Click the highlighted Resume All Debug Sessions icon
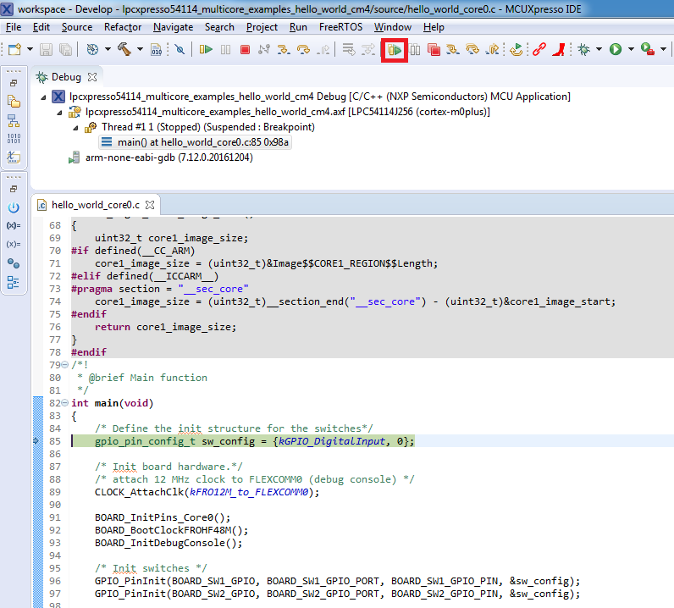The image size is (674, 608). 395,50
